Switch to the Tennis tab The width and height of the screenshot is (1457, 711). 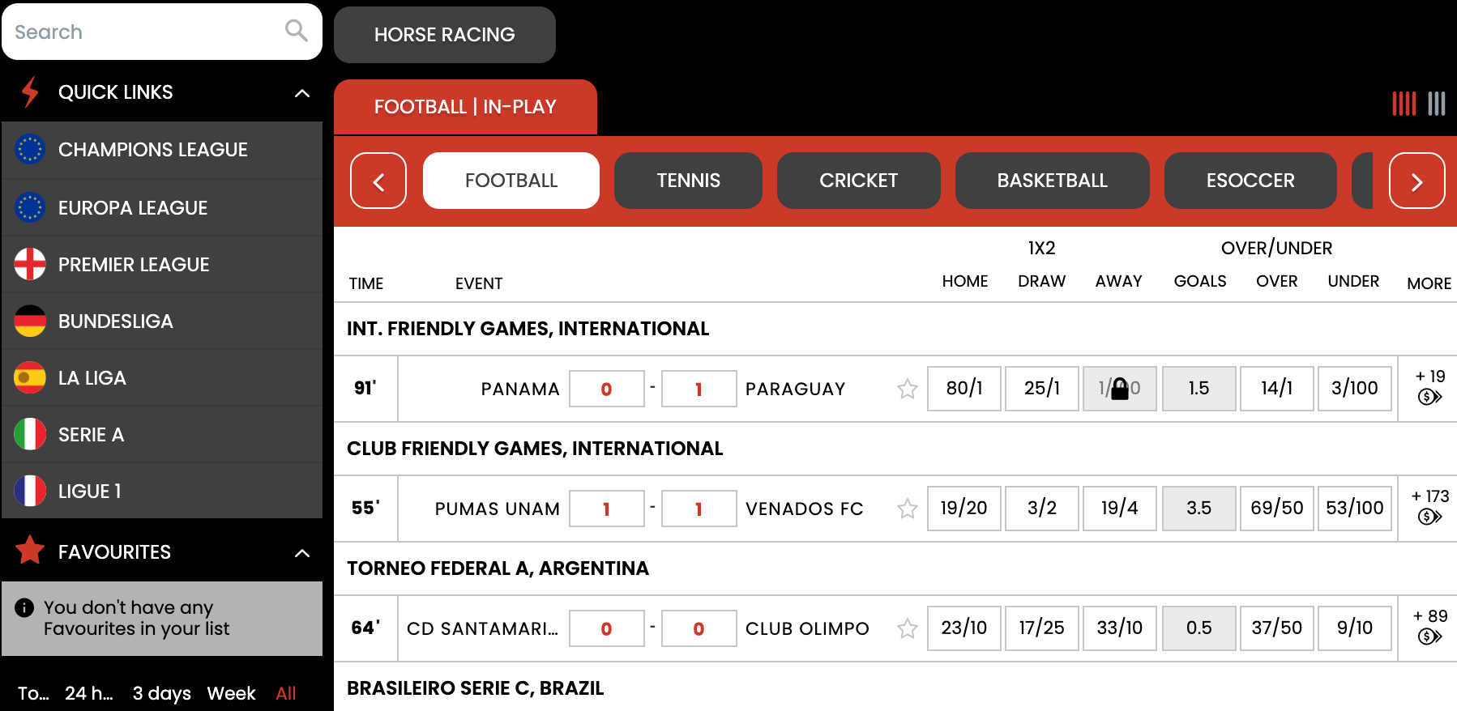(x=688, y=181)
